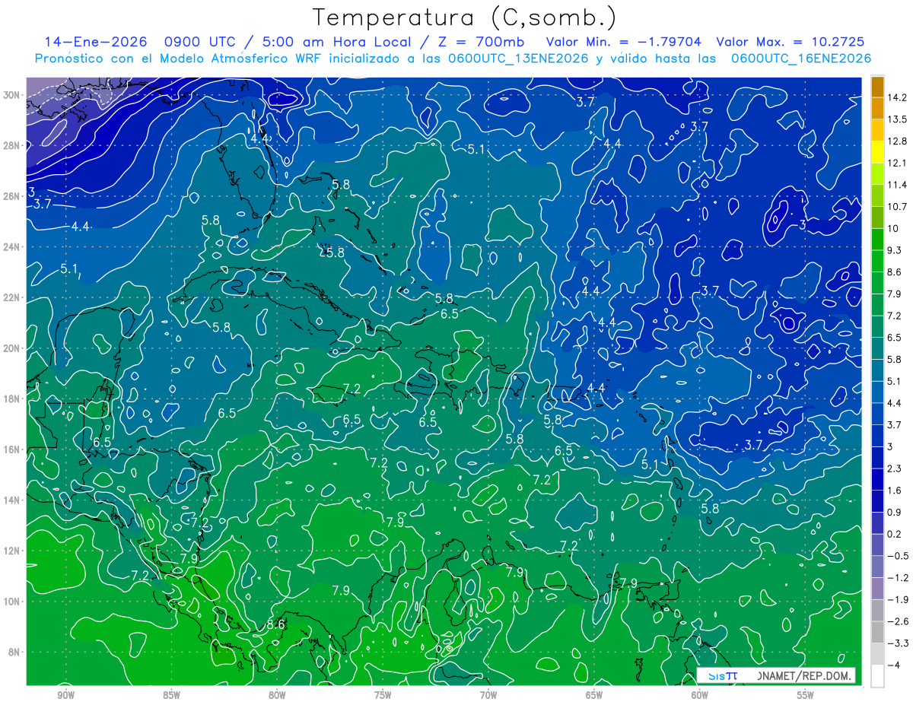Click the 13.5 value on the color scale
This screenshot has height=705, width=913.
pos(898,119)
